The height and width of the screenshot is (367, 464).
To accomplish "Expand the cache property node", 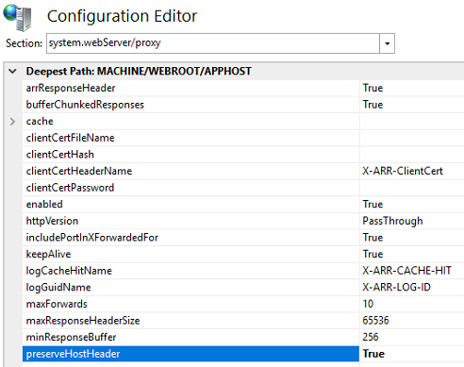I will 12,122.
